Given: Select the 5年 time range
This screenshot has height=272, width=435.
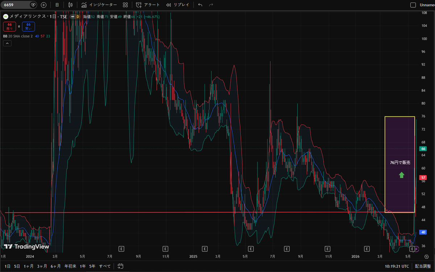Looking at the screenshot, I should point(92,266).
